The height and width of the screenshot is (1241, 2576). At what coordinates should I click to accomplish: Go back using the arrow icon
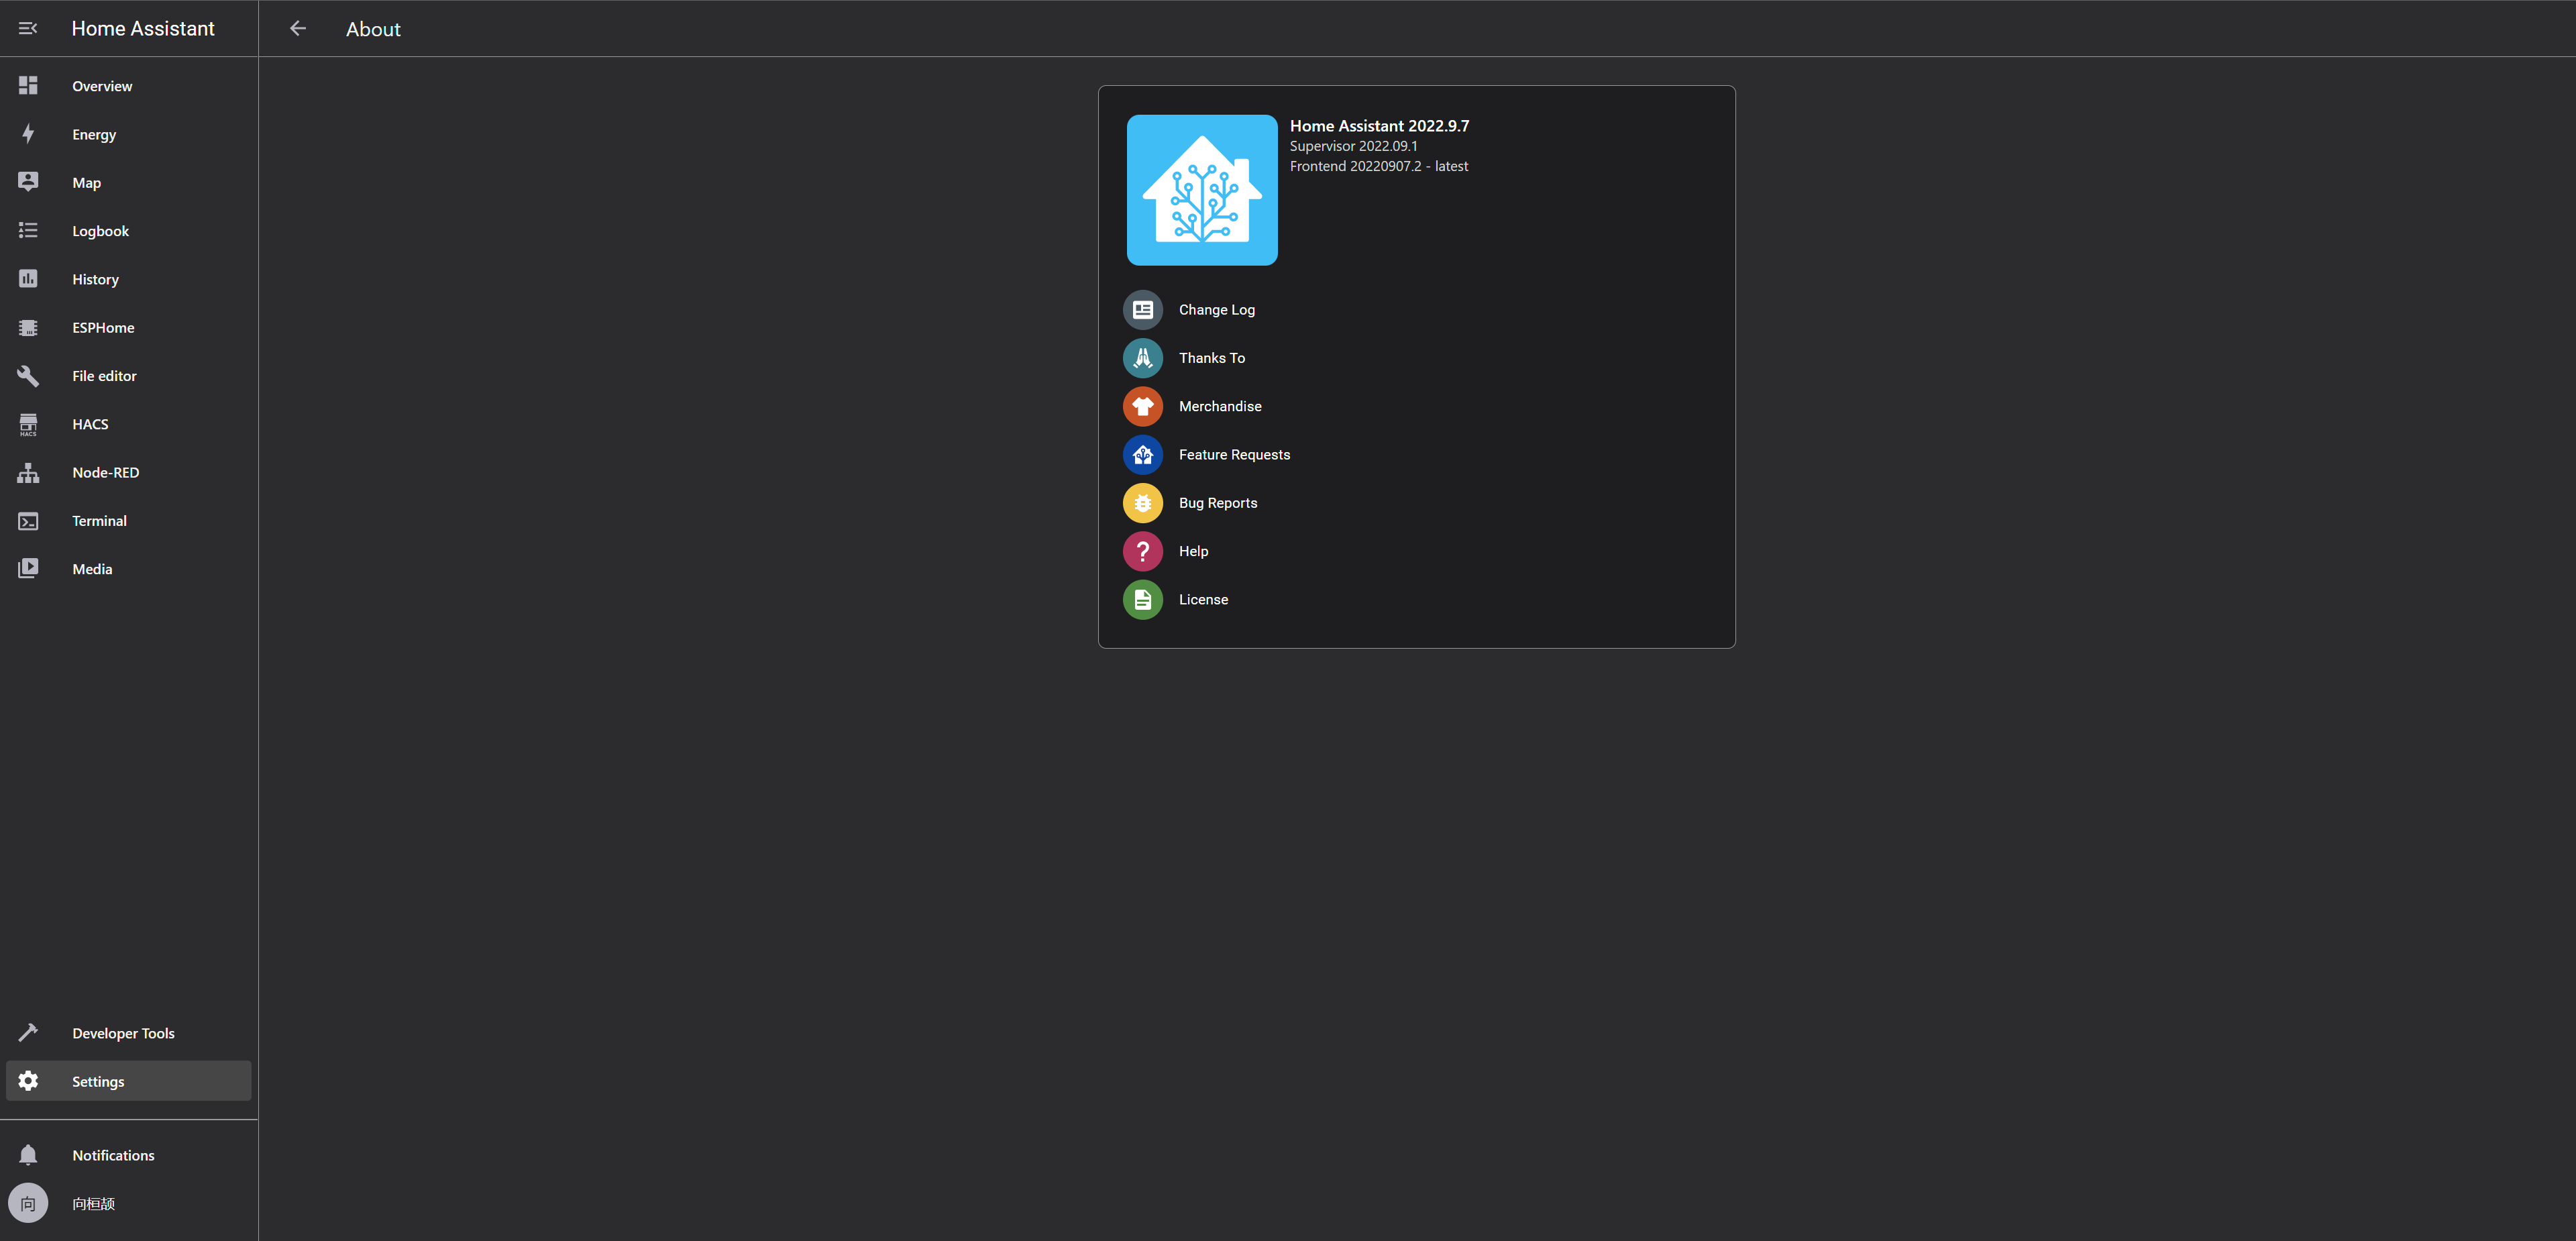point(298,29)
